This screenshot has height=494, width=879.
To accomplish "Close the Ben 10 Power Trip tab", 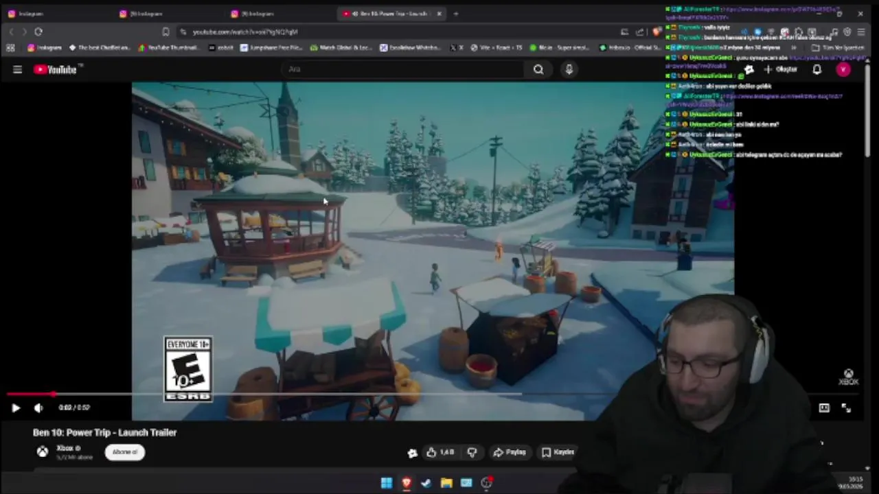I will (x=439, y=14).
